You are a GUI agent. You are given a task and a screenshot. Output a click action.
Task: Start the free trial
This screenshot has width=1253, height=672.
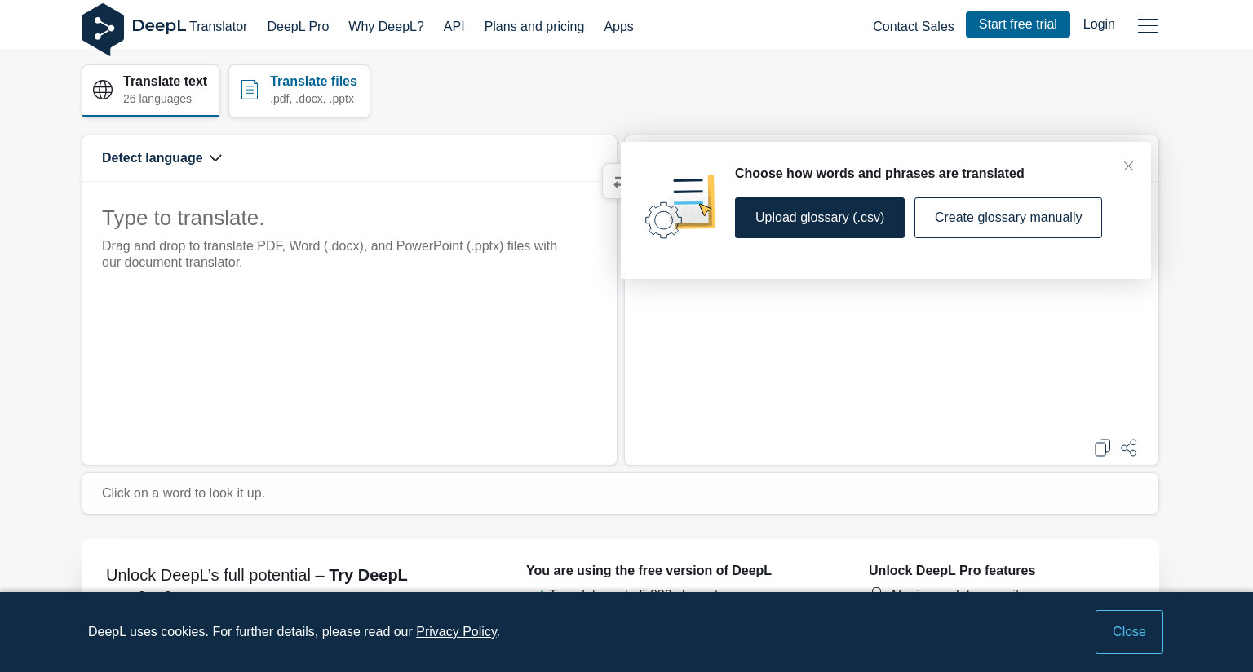tap(1018, 24)
